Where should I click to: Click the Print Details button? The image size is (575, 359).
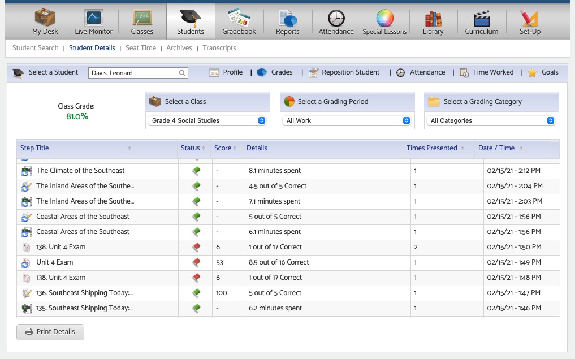[x=50, y=332]
